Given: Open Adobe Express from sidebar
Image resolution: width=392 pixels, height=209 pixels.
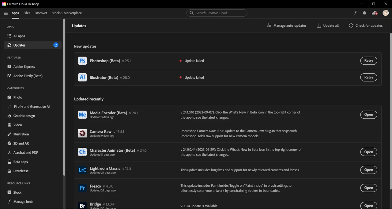Looking at the screenshot, I should (x=33, y=66).
